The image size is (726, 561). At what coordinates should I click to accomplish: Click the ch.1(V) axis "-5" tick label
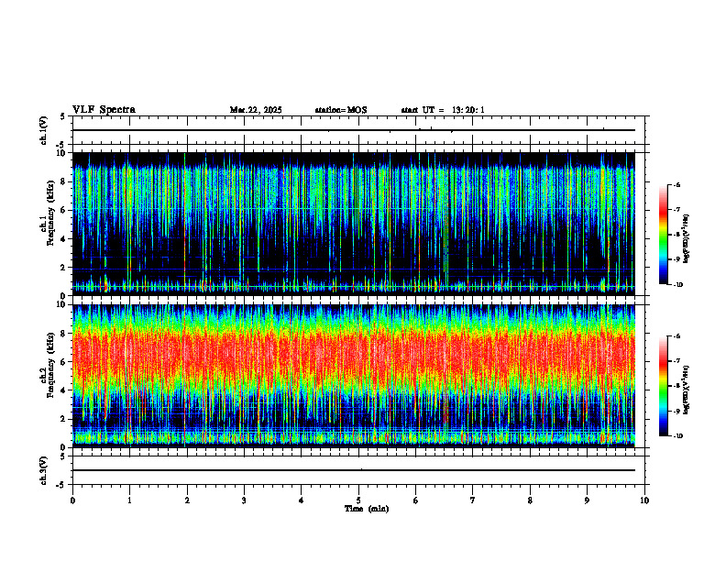click(61, 144)
